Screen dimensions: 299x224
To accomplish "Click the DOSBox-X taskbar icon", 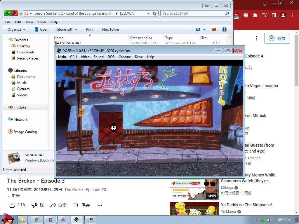I will tap(77, 220).
